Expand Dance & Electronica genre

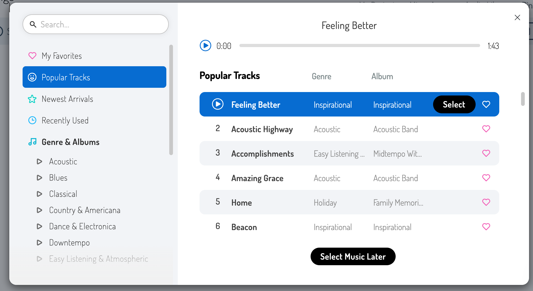coord(39,226)
